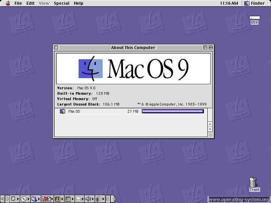Click the Mac OS memory usage bar
This screenshot has width=271, height=203.
(x=173, y=111)
